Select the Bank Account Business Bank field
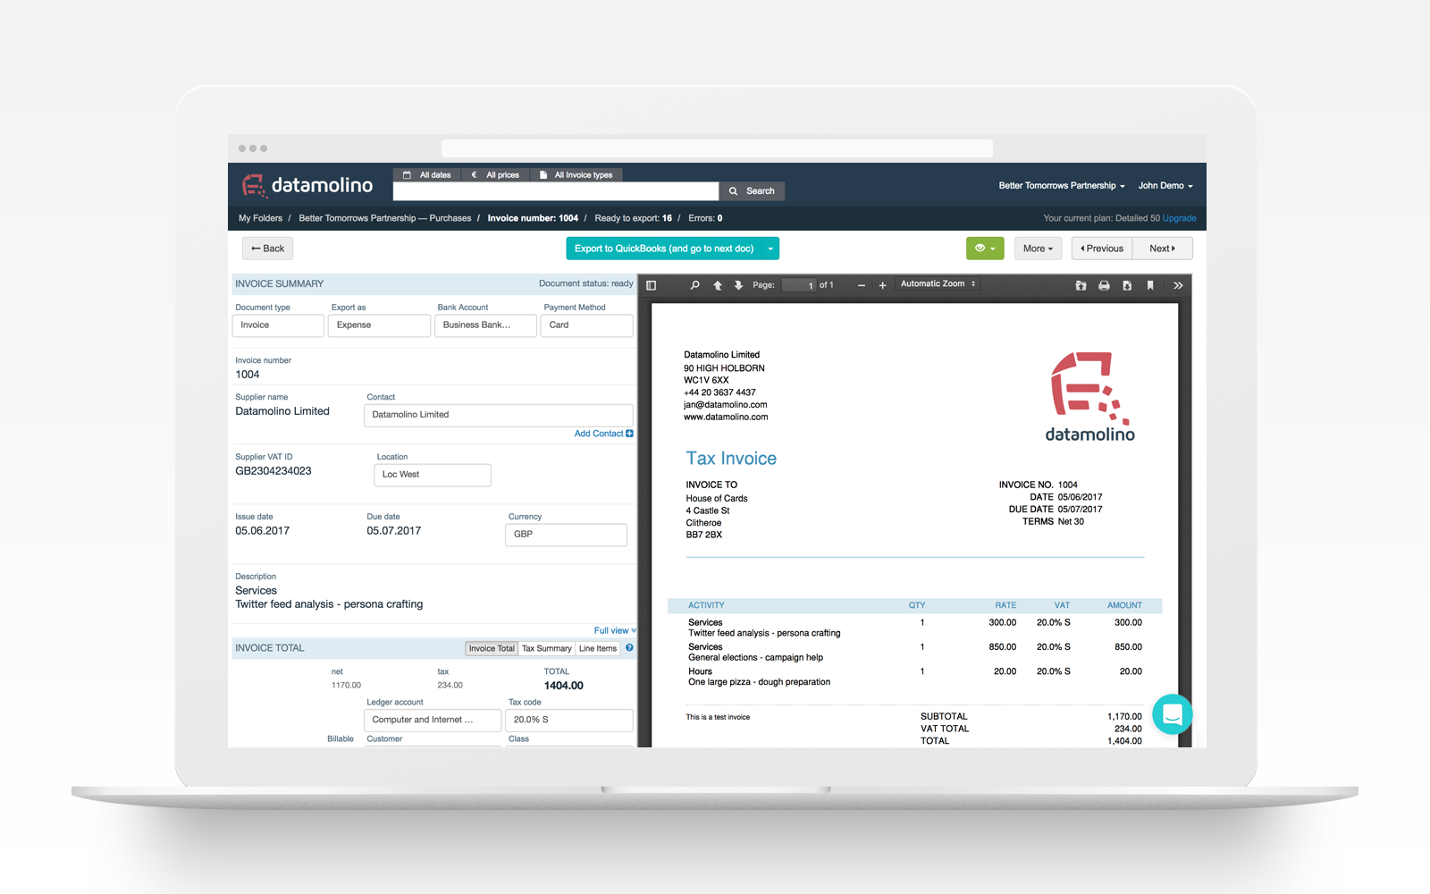This screenshot has height=894, width=1430. point(485,325)
